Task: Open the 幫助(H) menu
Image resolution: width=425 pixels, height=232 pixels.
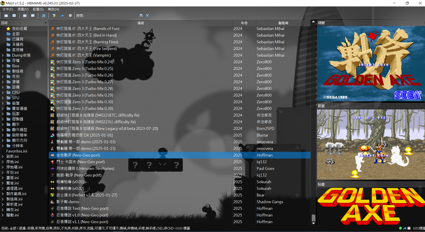Action: pos(54,9)
